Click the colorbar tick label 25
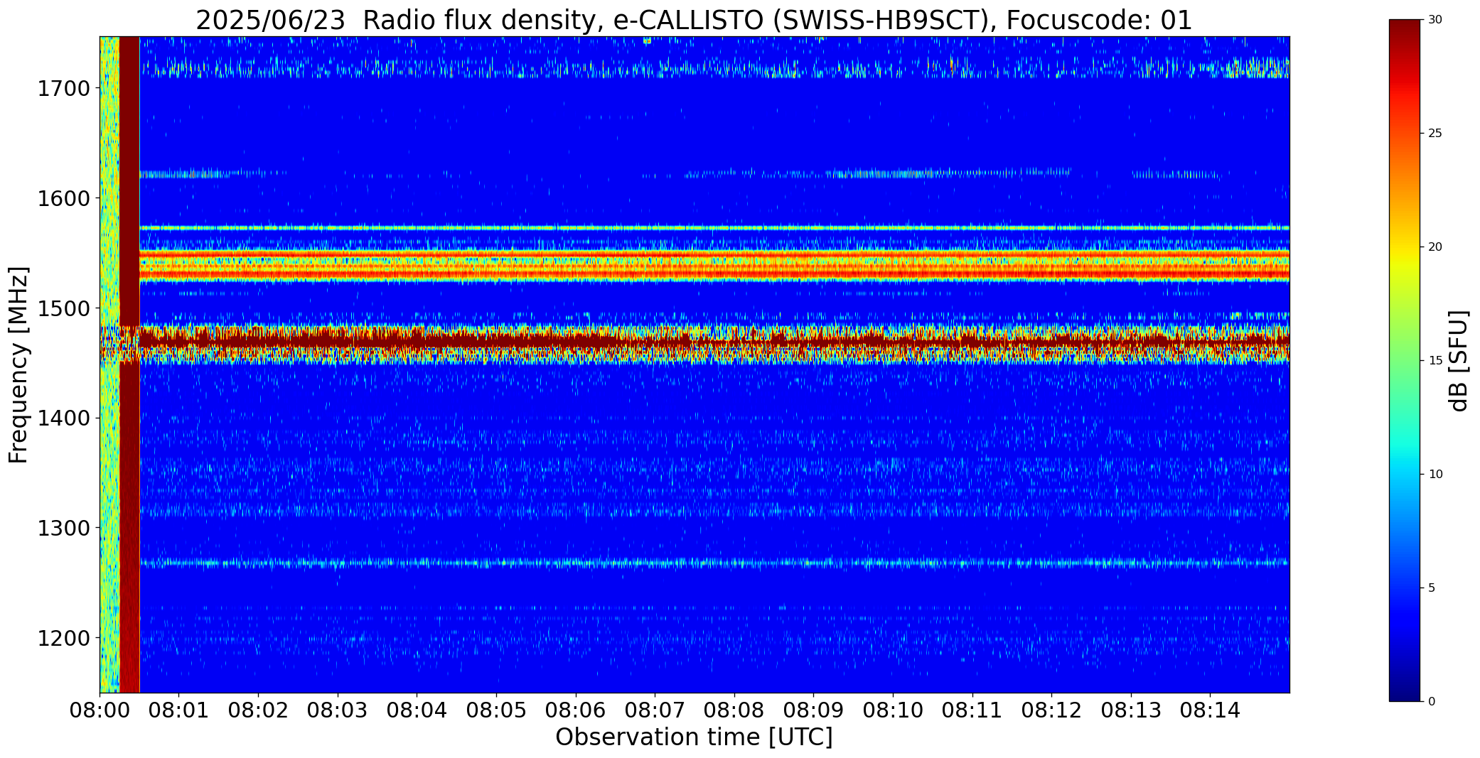 pos(1435,134)
